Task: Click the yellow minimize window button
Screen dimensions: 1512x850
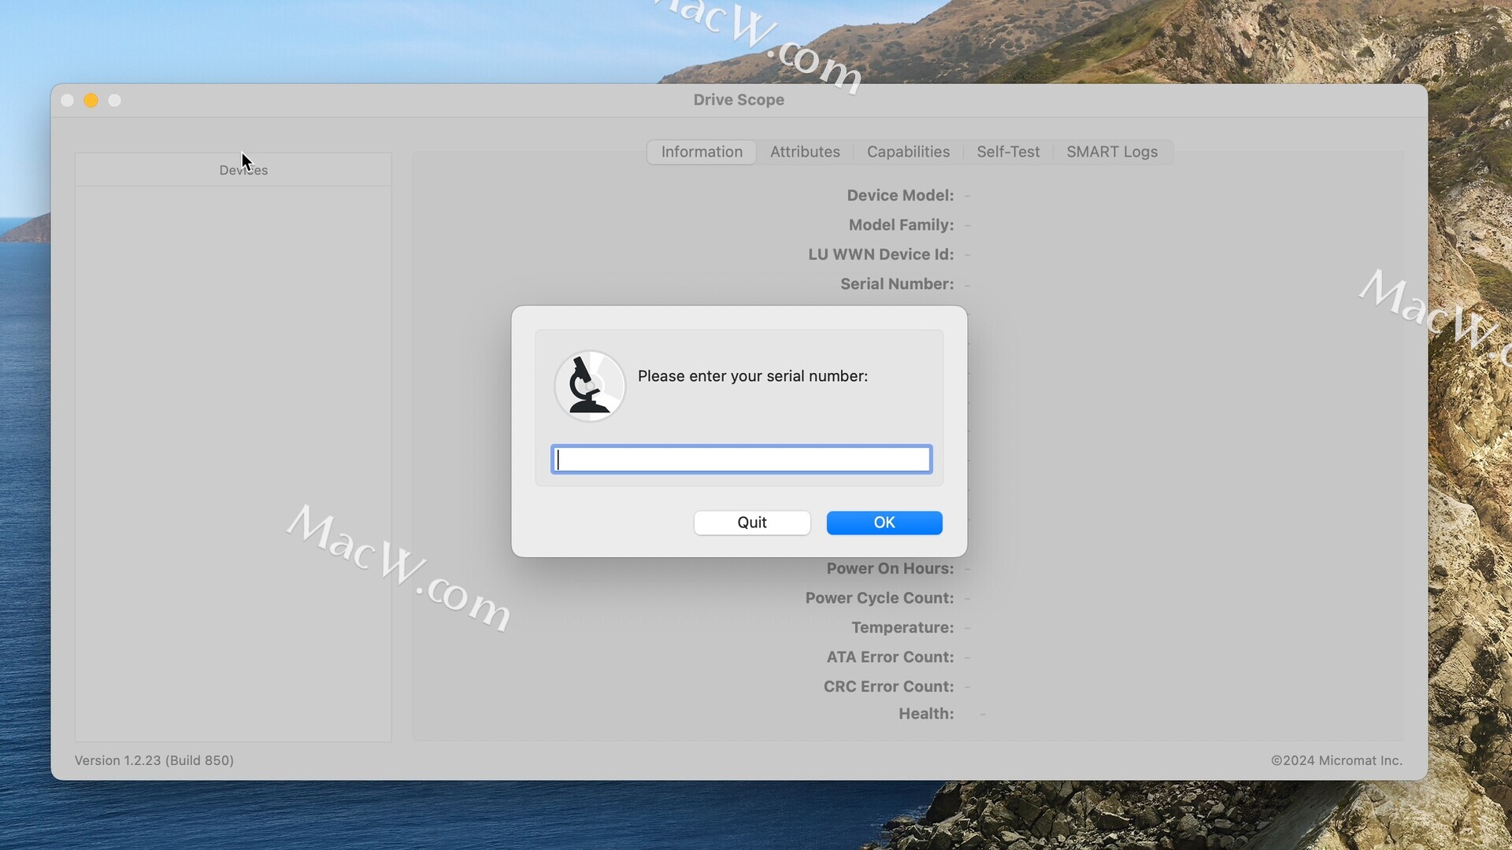Action: click(x=91, y=101)
